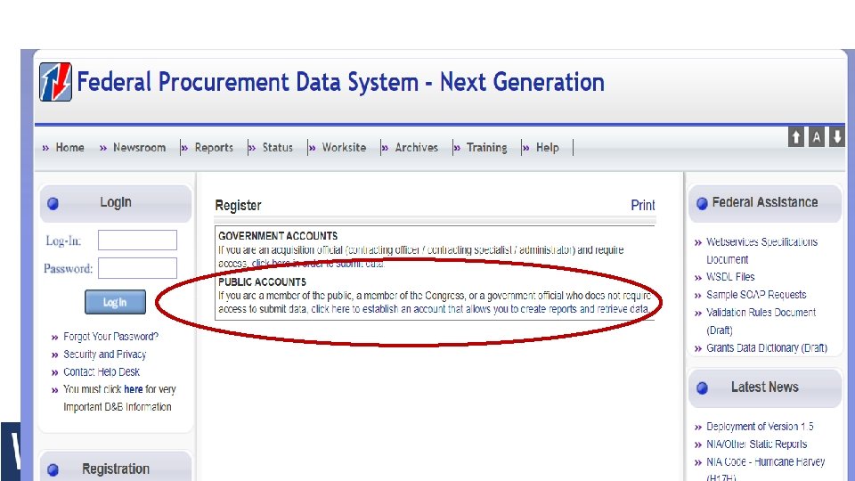
Task: Open Validation Rules Document (Draft) link
Action: [761, 322]
